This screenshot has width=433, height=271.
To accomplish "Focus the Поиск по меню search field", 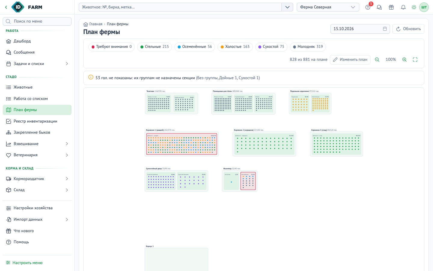I will point(37,21).
